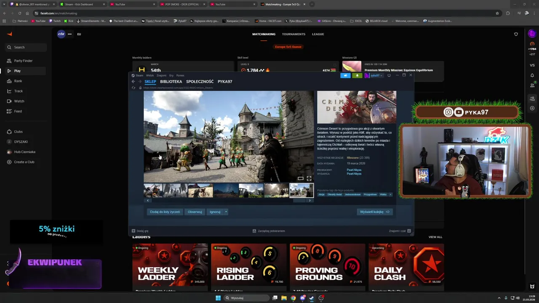The image size is (539, 303).
Task: Switch to TOURNAMENTS tab on FACEIT
Action: [x=294, y=34]
